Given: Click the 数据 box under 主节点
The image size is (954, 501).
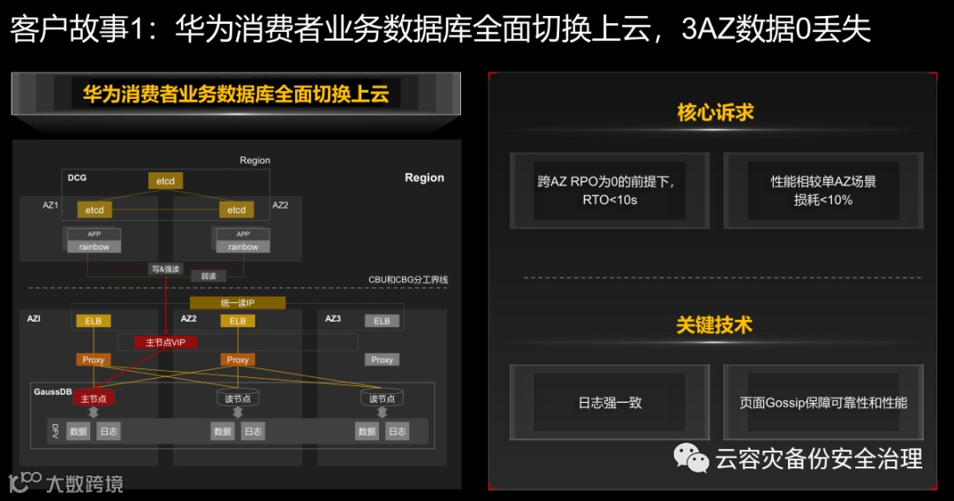Looking at the screenshot, I should click(x=78, y=431).
